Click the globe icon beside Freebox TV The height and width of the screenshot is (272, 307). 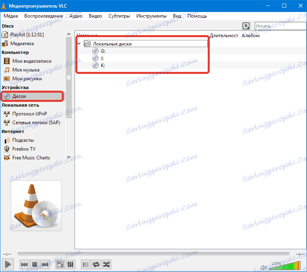(x=7, y=149)
